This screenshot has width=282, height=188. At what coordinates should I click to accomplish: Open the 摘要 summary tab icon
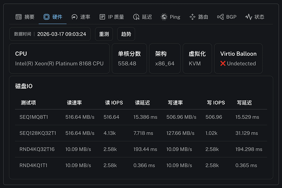18,17
